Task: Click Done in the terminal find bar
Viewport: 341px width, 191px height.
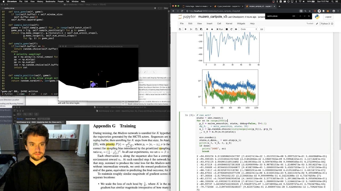Action: point(166,8)
